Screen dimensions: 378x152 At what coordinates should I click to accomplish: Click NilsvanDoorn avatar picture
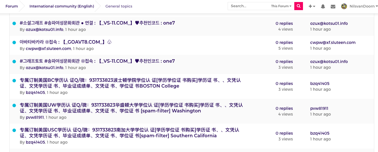point(344,6)
